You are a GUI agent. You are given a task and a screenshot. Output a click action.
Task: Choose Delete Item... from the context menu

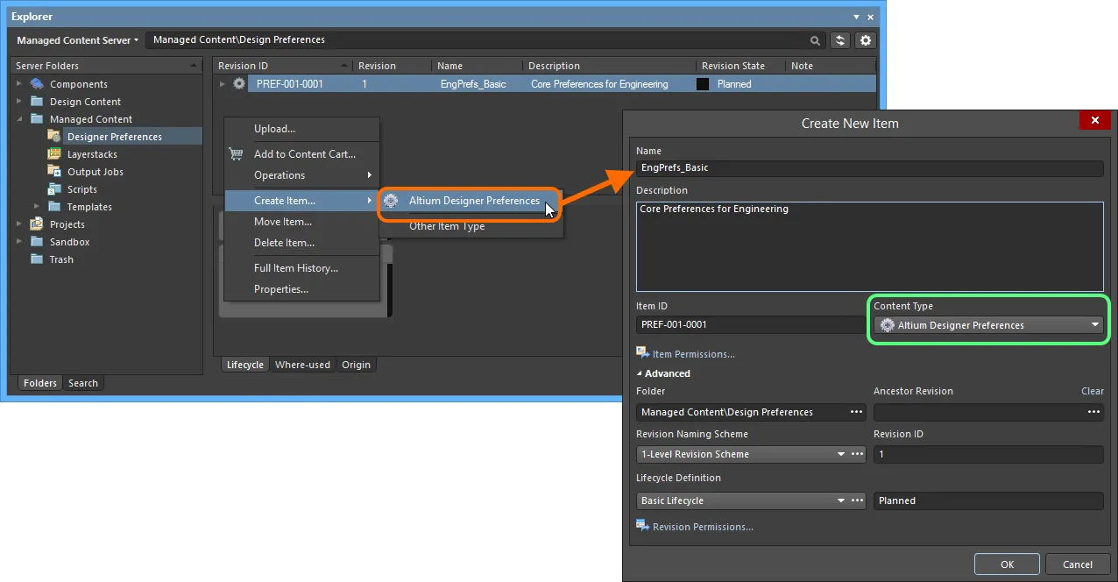coord(301,243)
